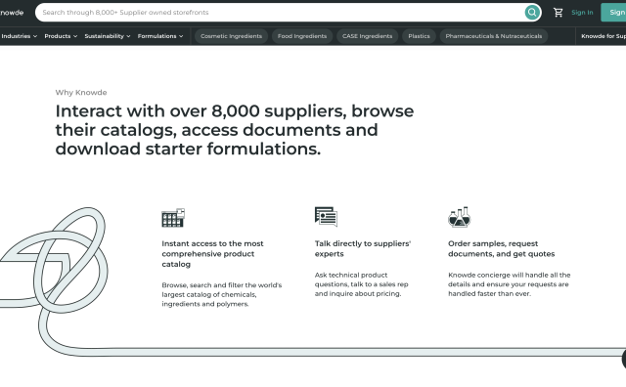This screenshot has width=626, height=387.
Task: Expand the Products dropdown menu
Action: coord(61,36)
